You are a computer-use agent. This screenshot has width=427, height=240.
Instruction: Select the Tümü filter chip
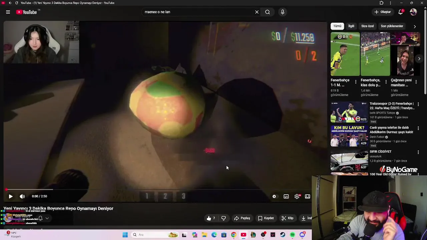(x=337, y=26)
